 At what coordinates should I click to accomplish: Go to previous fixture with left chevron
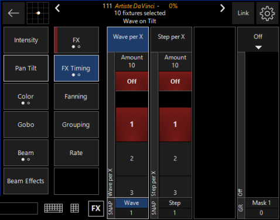tap(57, 8)
